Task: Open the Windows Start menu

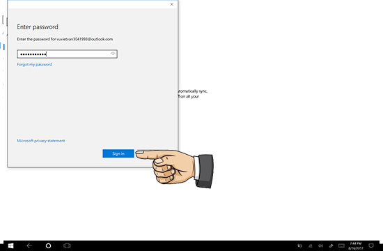Action: click(x=10, y=245)
